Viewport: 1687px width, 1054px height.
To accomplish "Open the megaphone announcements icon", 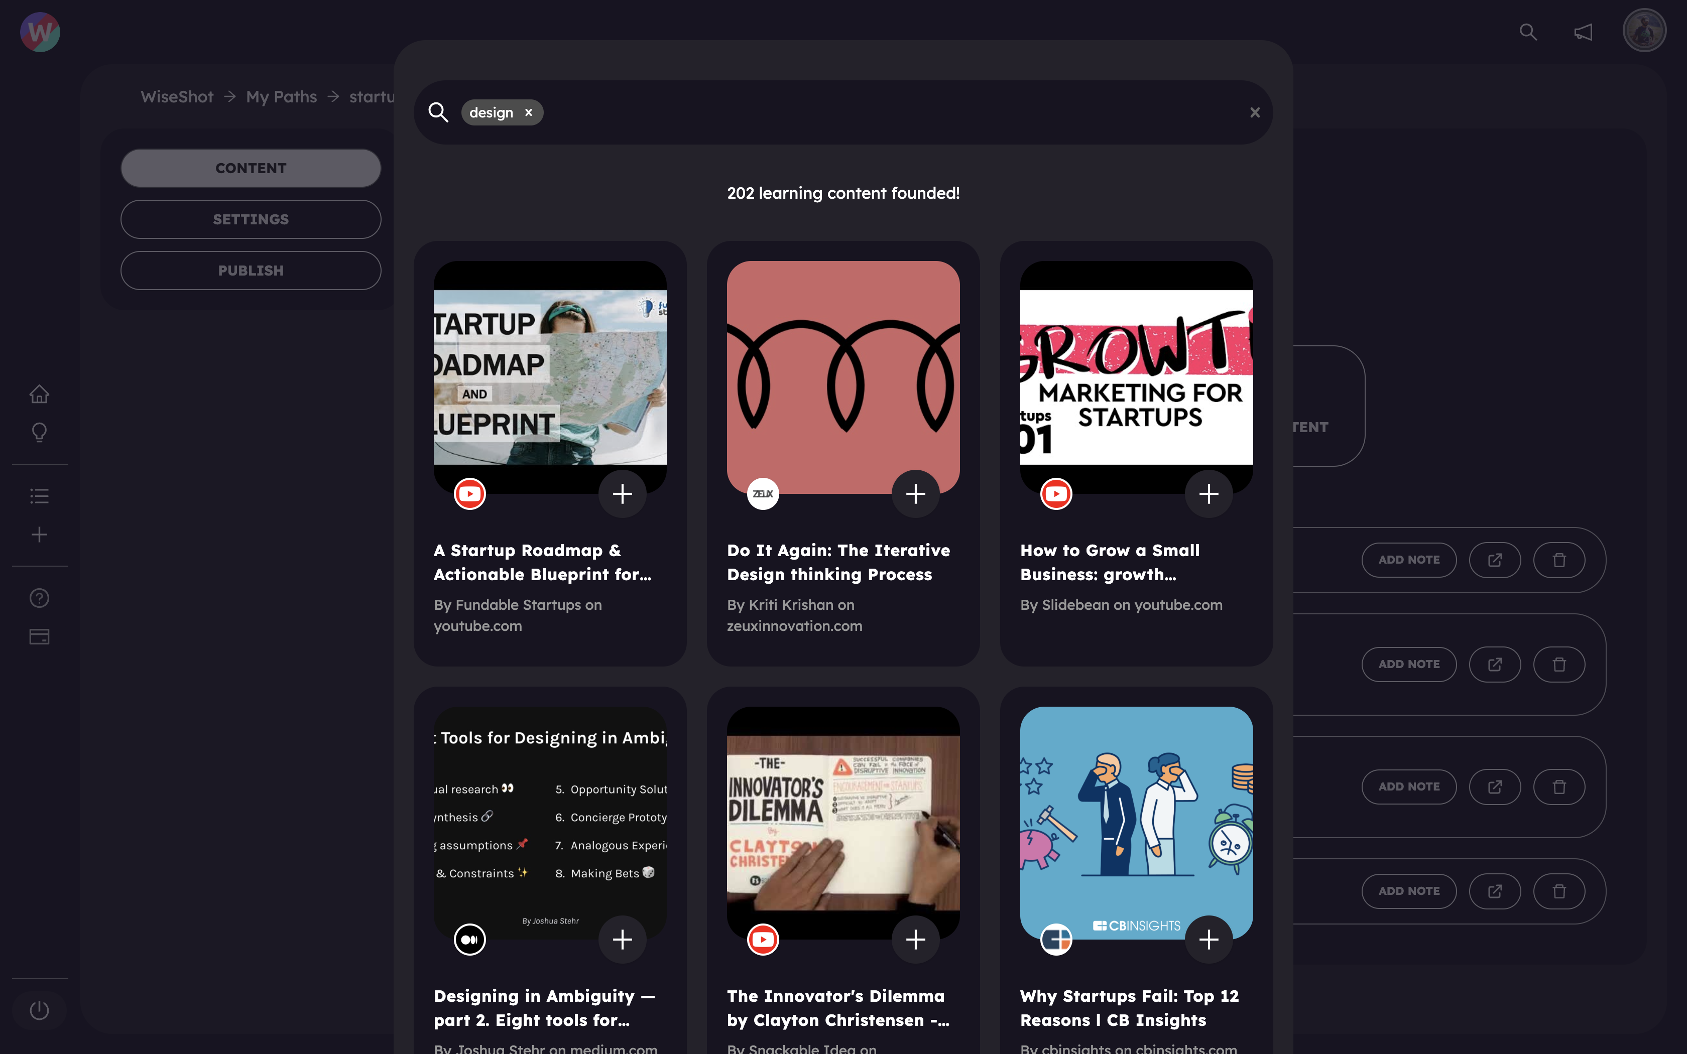I will 1583,32.
